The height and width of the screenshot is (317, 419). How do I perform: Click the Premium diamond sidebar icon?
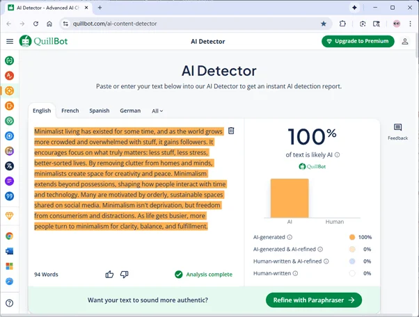(x=9, y=216)
